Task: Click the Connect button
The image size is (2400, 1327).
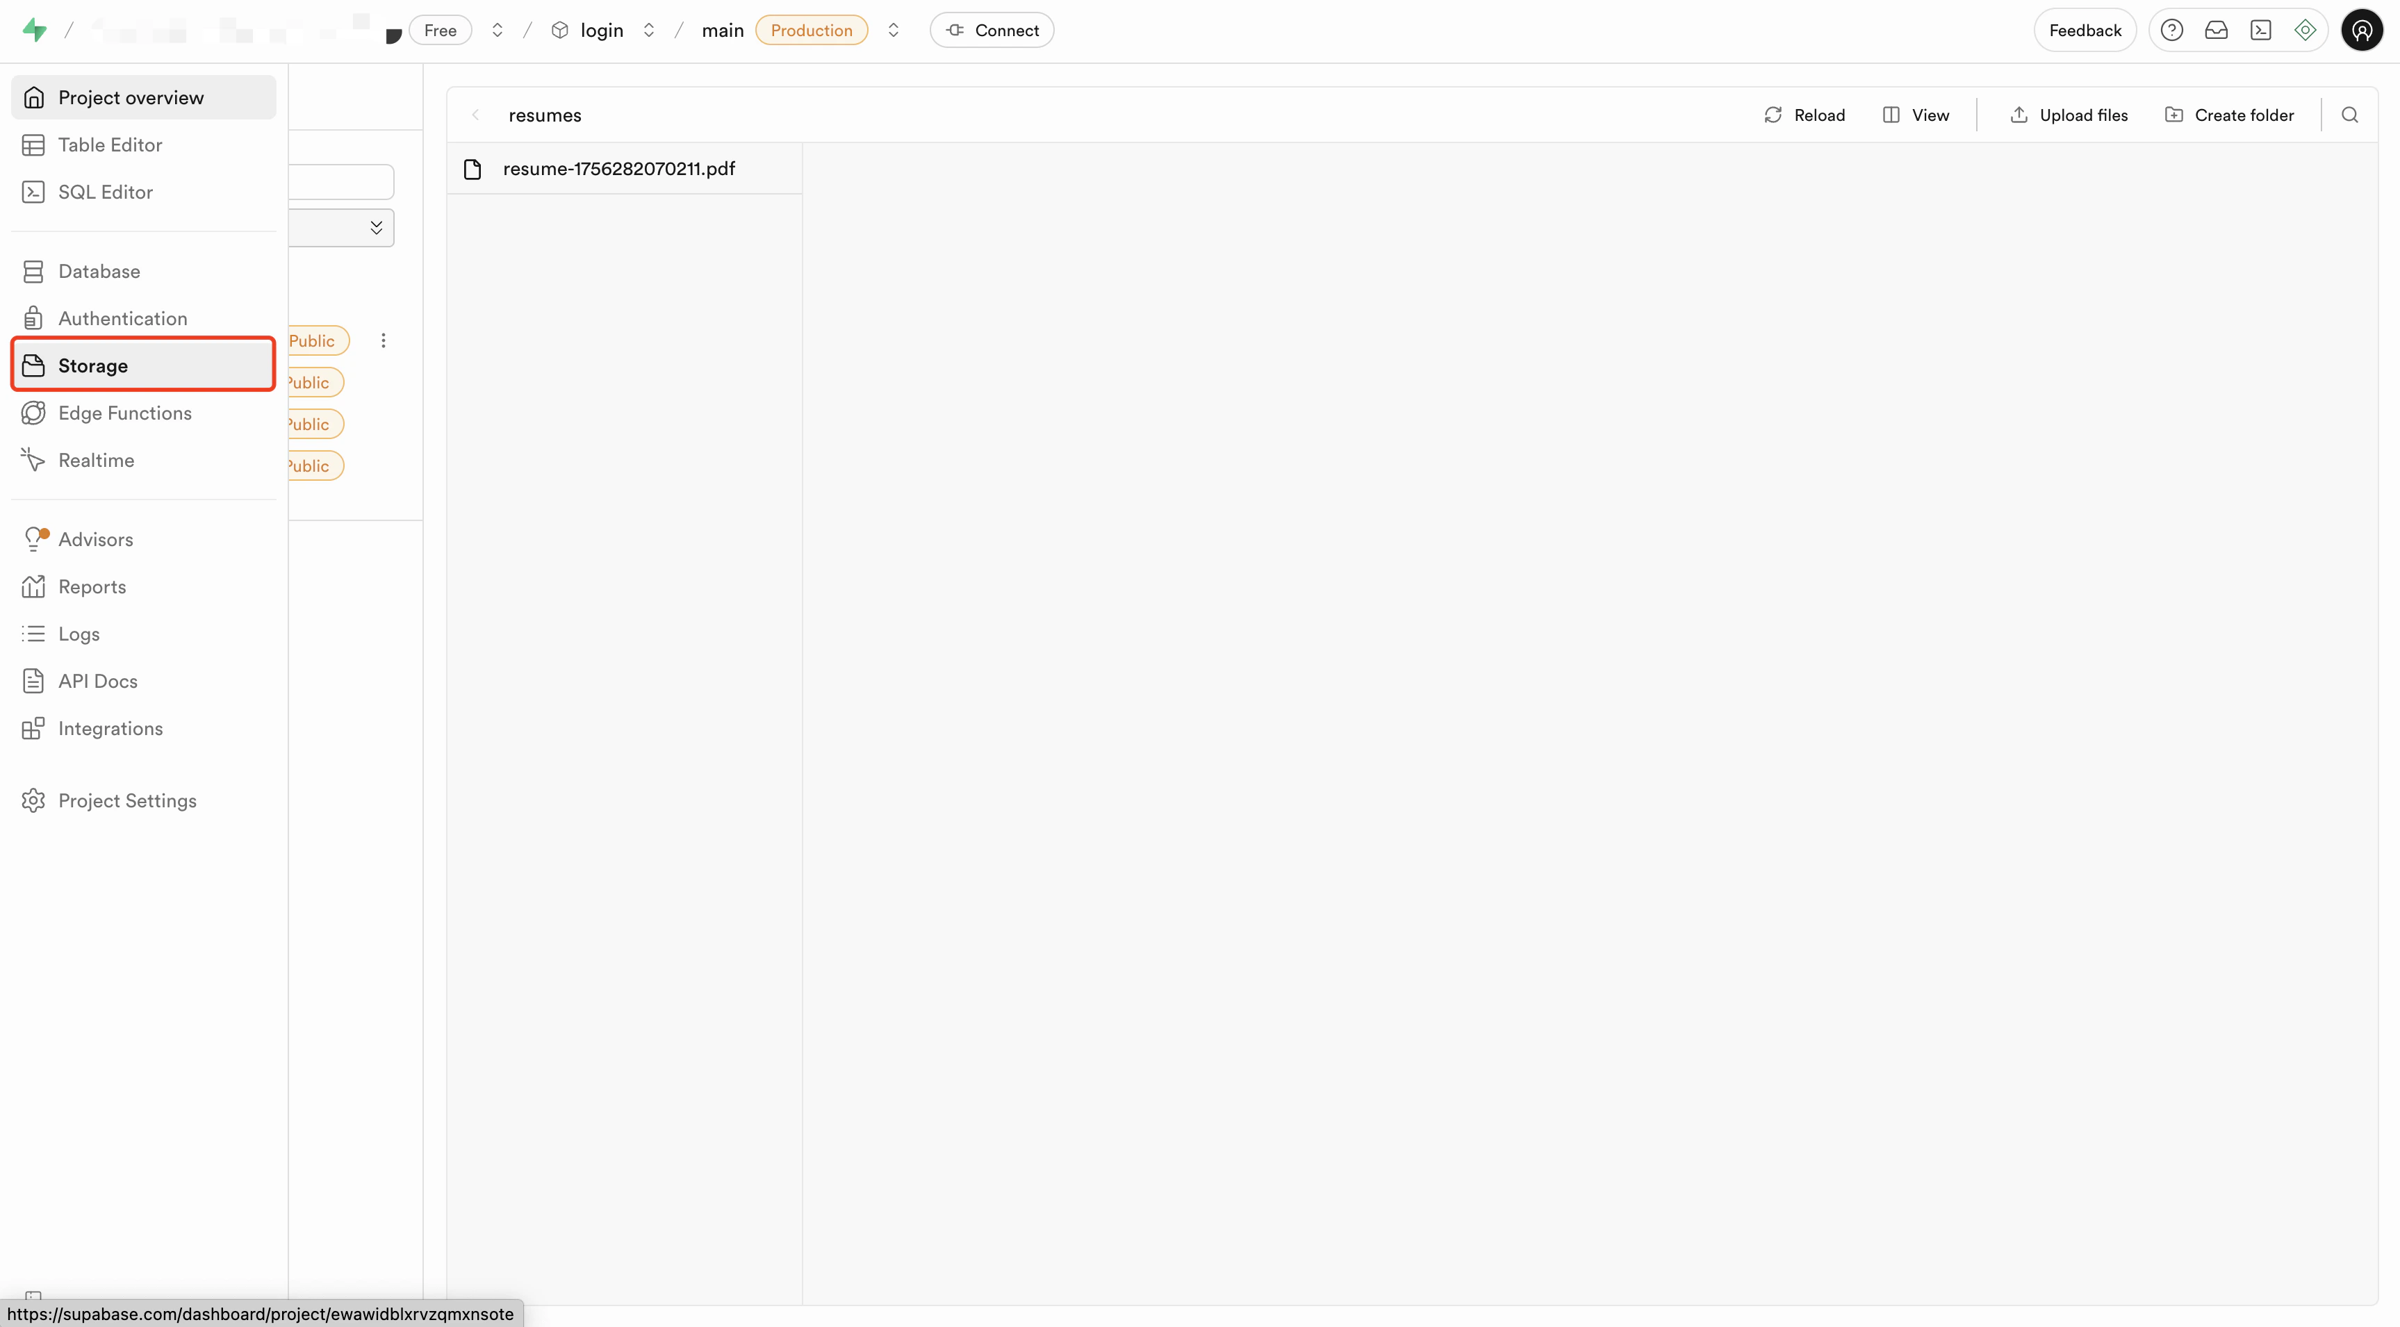Action: pos(992,30)
